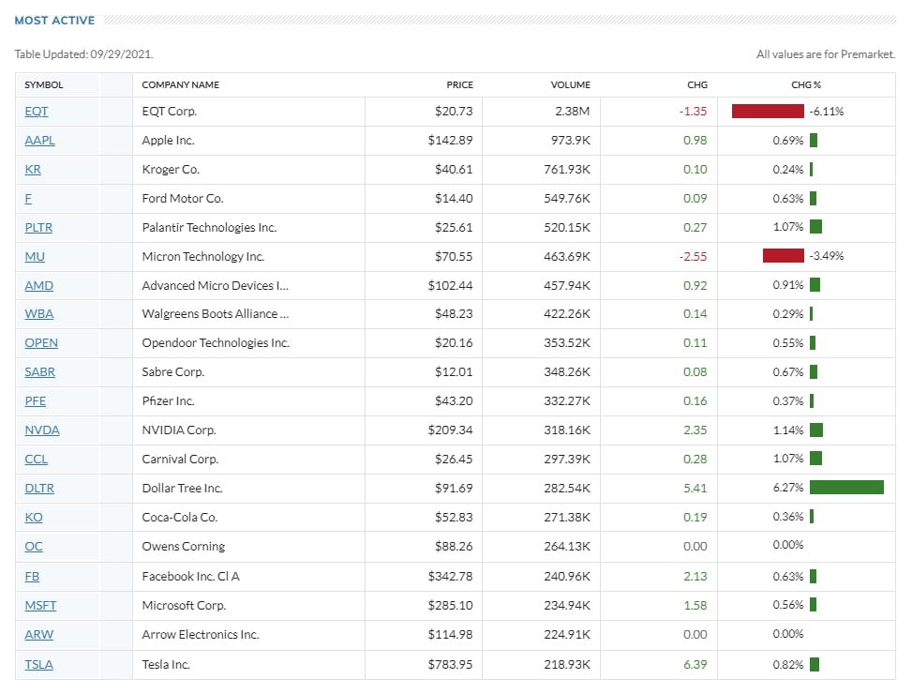Open the OPEN symbol link

[41, 342]
